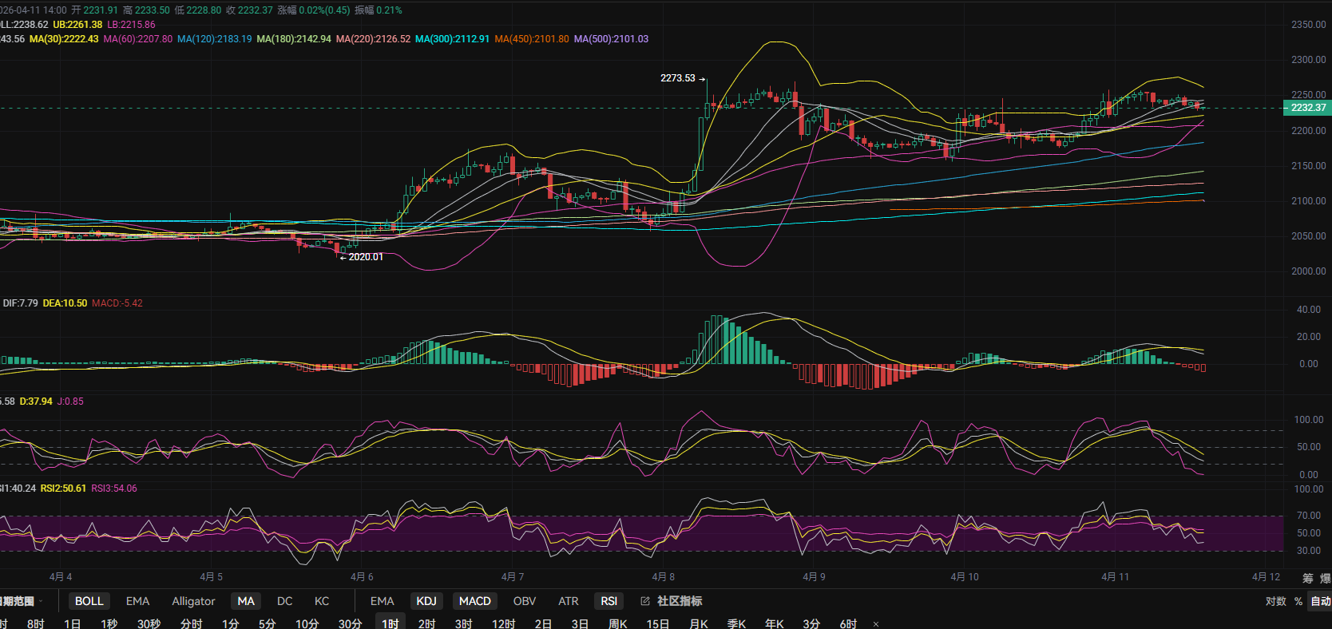Close the timeframe bar with the × icon
The height and width of the screenshot is (629, 1332).
(876, 624)
